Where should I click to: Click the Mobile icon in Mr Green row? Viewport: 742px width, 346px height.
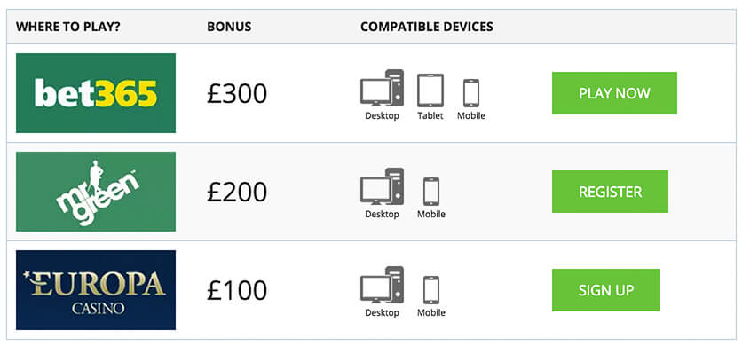pos(431,192)
